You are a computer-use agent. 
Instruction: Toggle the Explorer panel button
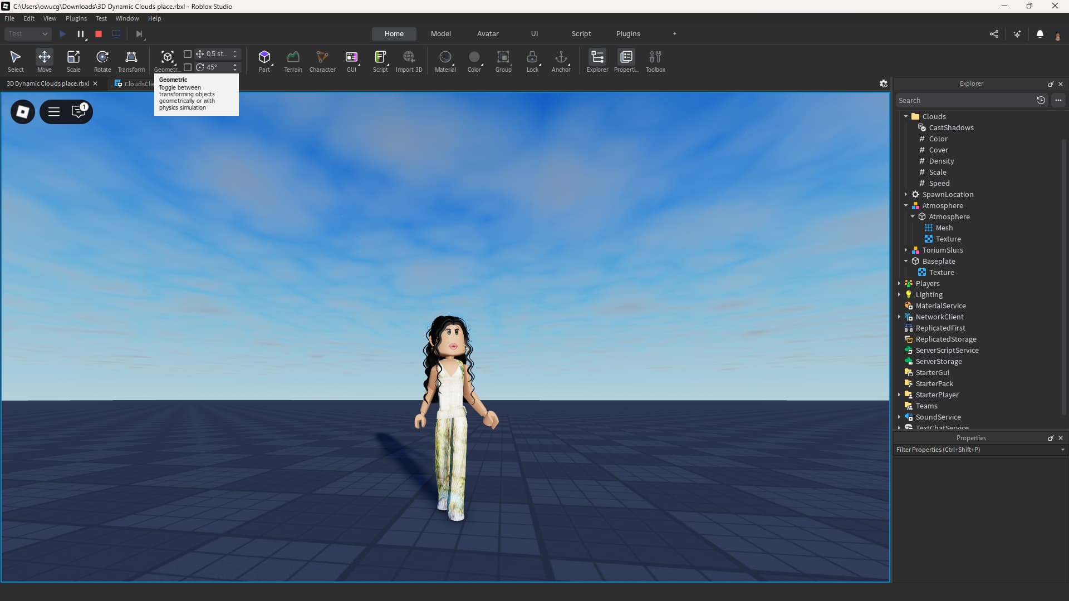tap(597, 60)
